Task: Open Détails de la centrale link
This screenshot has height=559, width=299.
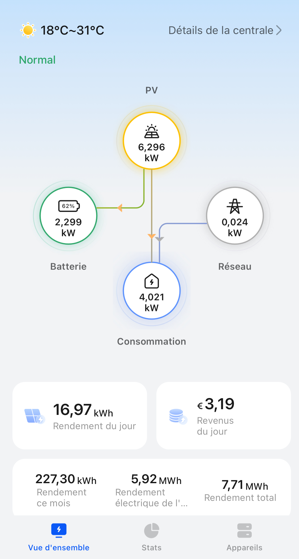Action: pyautogui.click(x=221, y=30)
